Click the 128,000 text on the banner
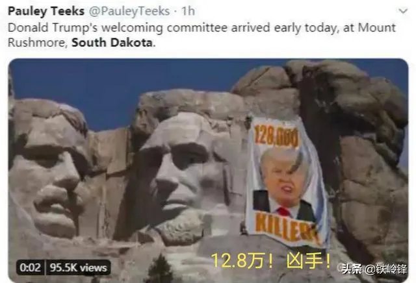Viewport: 416px width, 283px height. (x=276, y=137)
